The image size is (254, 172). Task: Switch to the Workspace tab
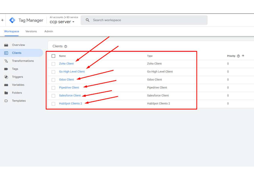point(12,31)
